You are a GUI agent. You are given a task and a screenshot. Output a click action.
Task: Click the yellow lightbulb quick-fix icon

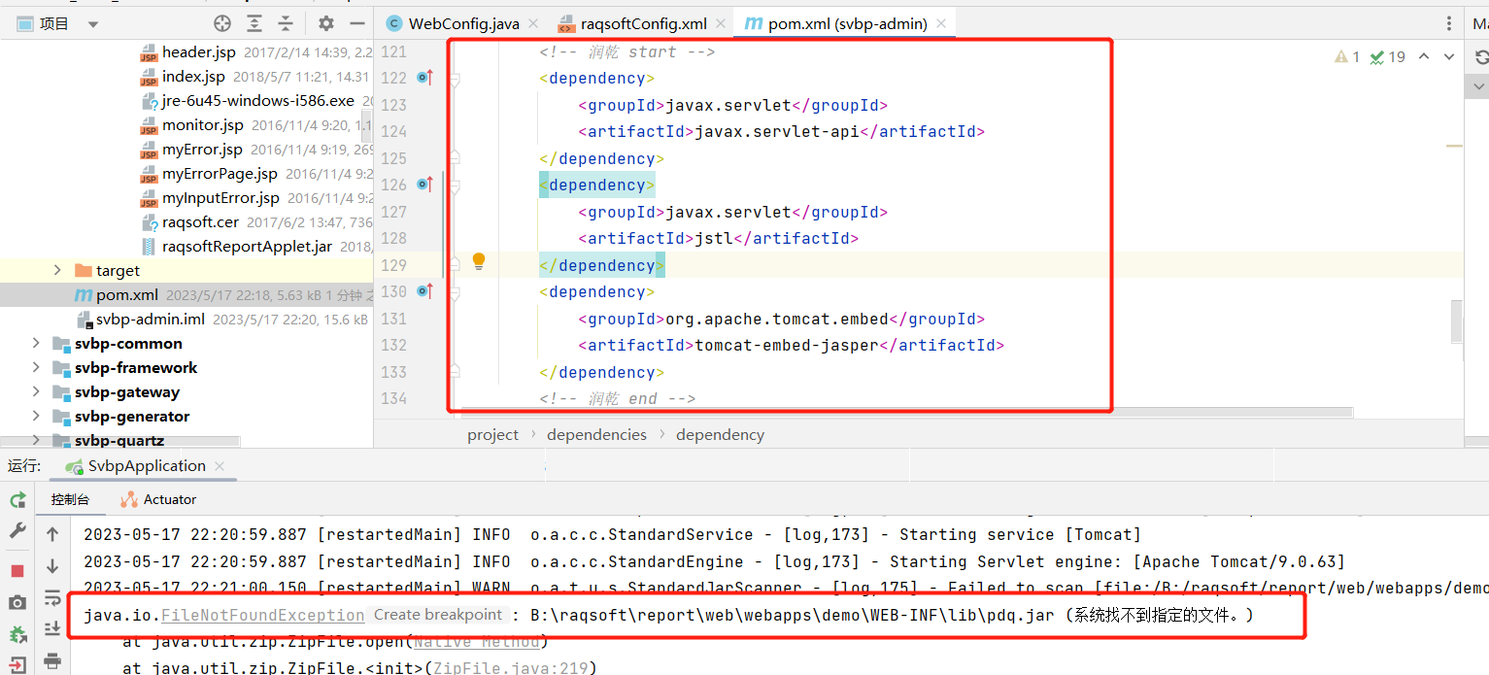click(479, 261)
